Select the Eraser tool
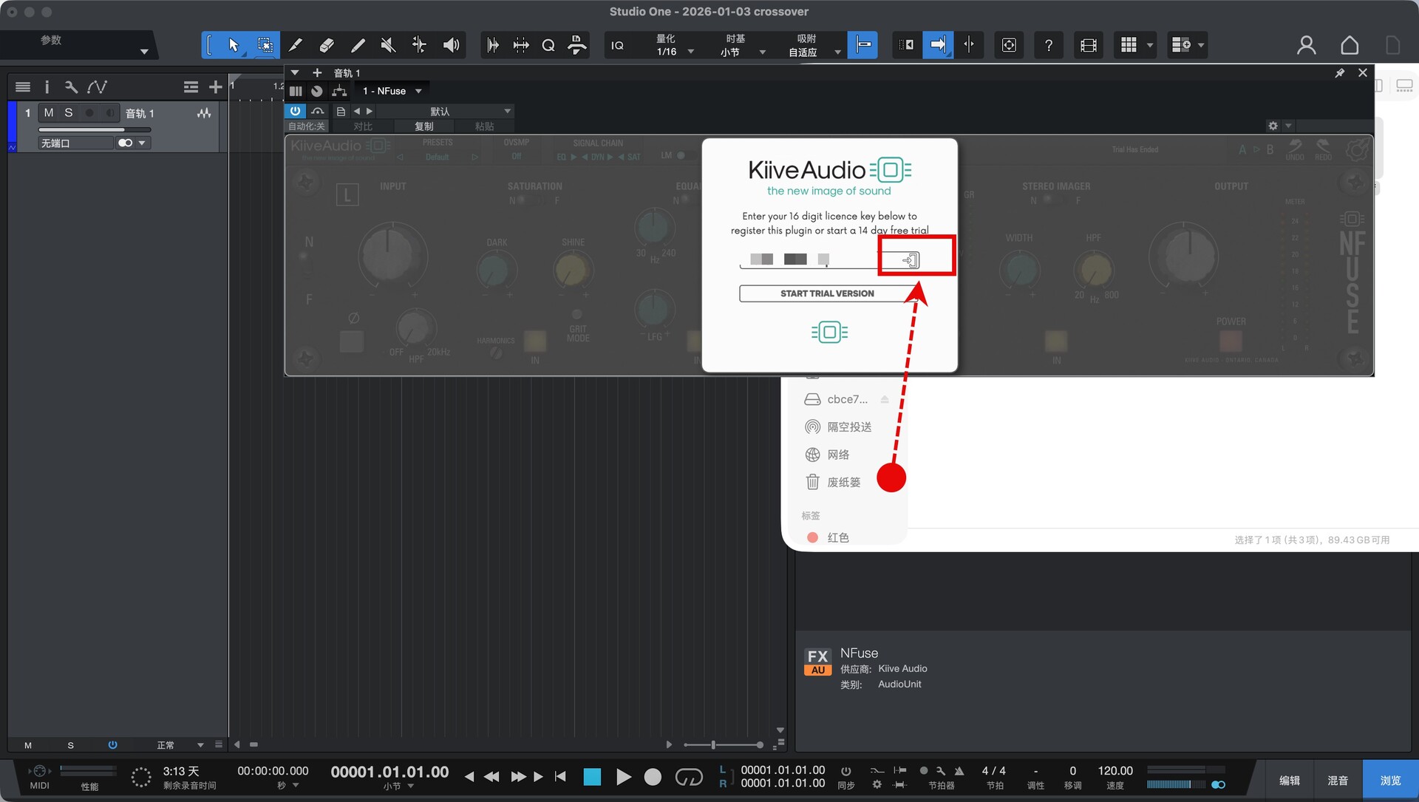This screenshot has height=802, width=1419. (327, 45)
